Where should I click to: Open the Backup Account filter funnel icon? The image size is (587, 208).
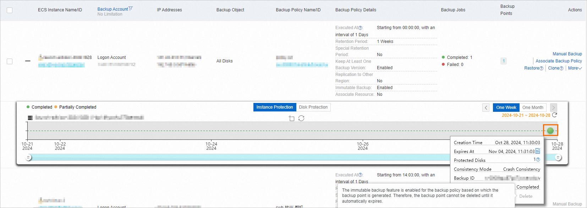click(x=131, y=9)
